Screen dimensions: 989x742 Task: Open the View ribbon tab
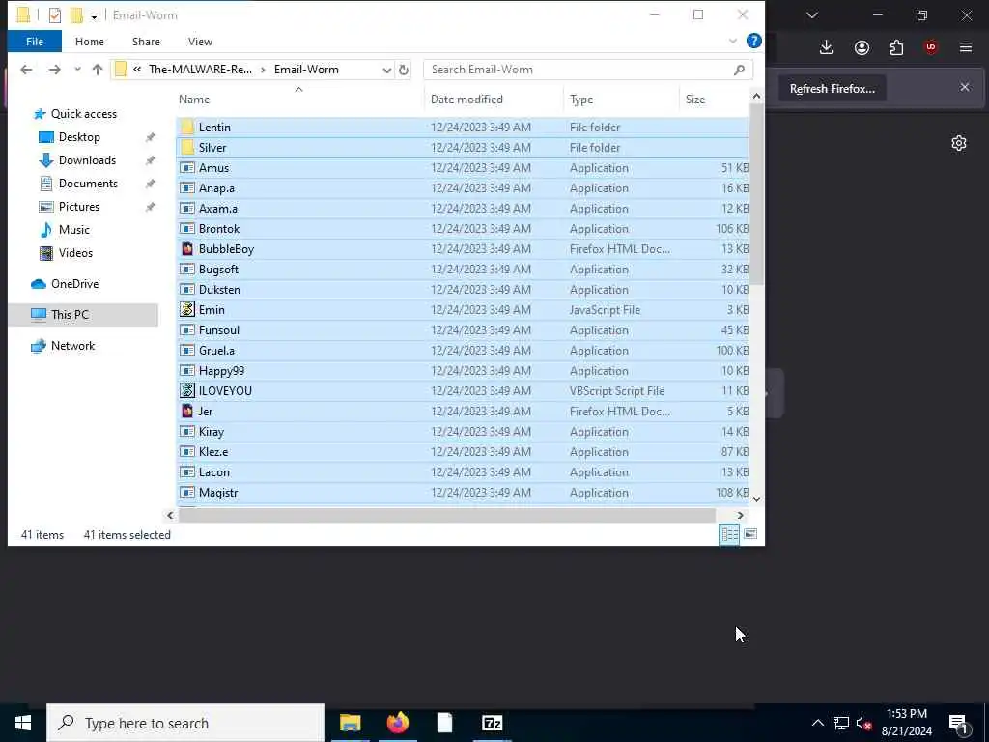[200, 42]
